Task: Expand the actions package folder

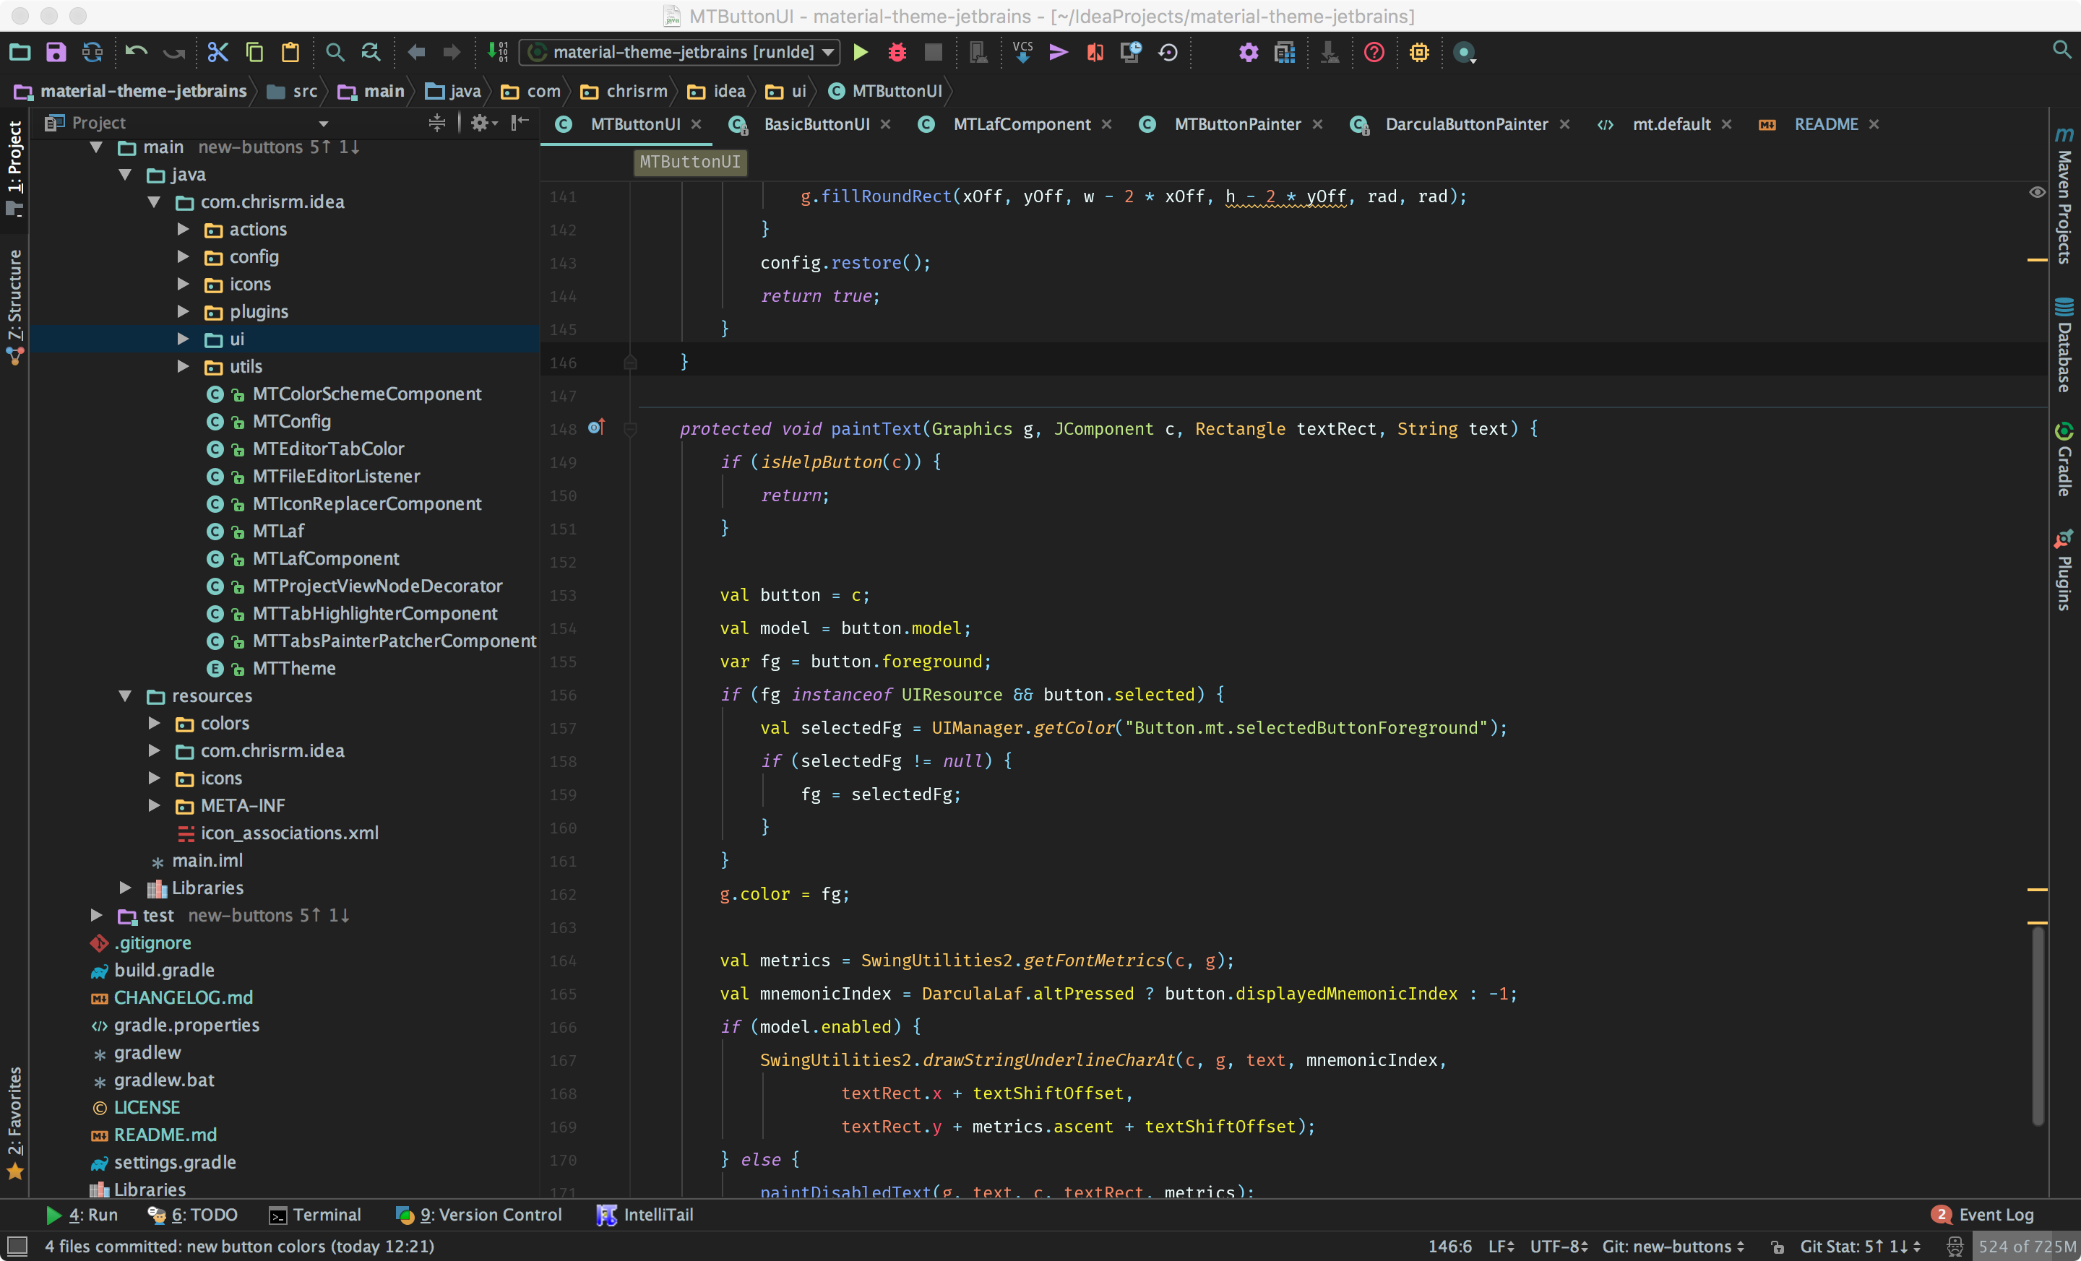Action: pyautogui.click(x=182, y=229)
